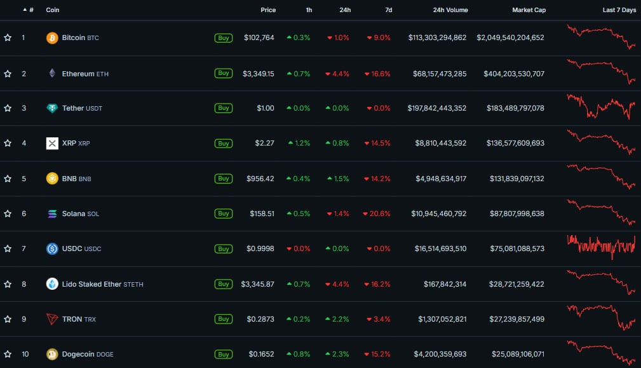Click the TRON logo icon
This screenshot has height=368, width=641.
52,319
